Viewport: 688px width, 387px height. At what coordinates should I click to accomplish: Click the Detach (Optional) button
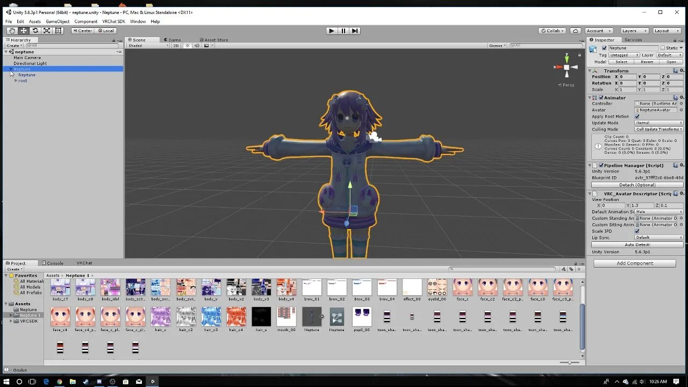click(x=637, y=185)
